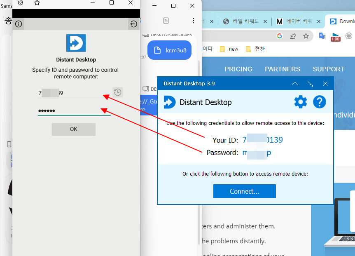Viewport: 355px width, 256px height.
Task: Open settings gear in Distant Desktop 3.9 window
Action: click(301, 102)
